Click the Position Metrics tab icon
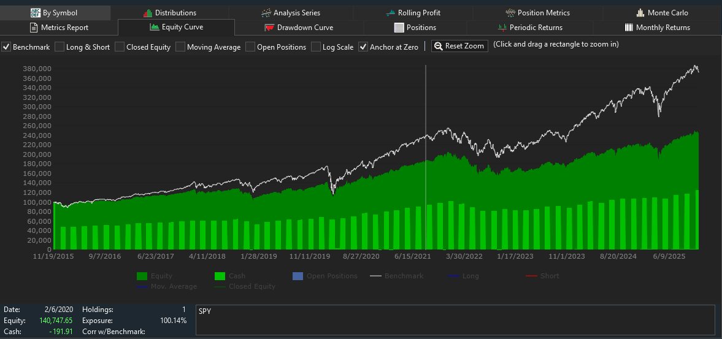The height and width of the screenshot is (339, 722). click(510, 13)
